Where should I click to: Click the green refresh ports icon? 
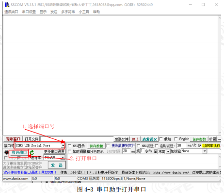pos(32,152)
